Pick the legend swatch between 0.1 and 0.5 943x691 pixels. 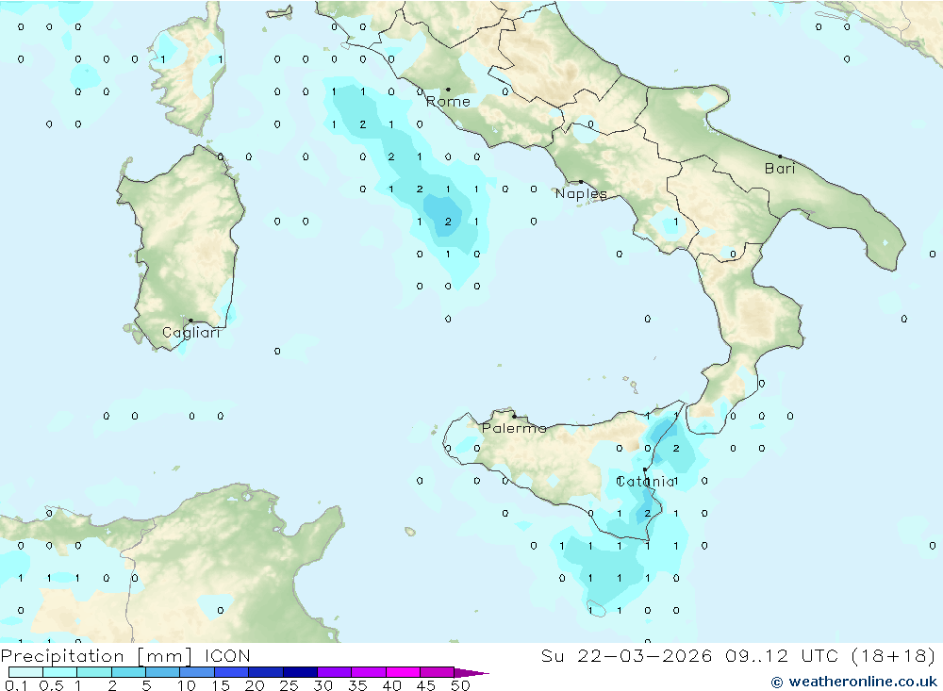(x=25, y=672)
